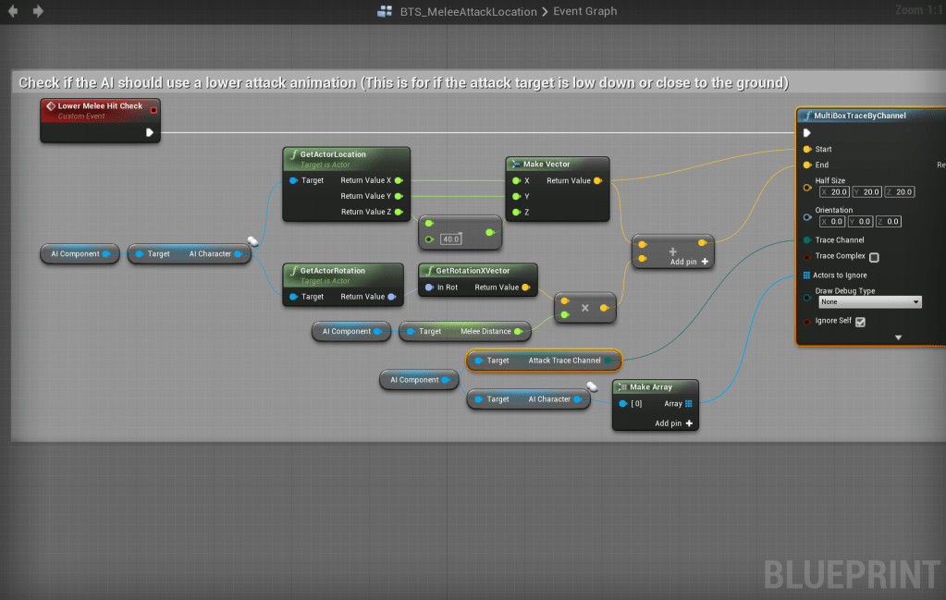Image resolution: width=946 pixels, height=600 pixels.
Task: Click the red delegate pin on Lower Melee Hit Check
Action: [154, 110]
